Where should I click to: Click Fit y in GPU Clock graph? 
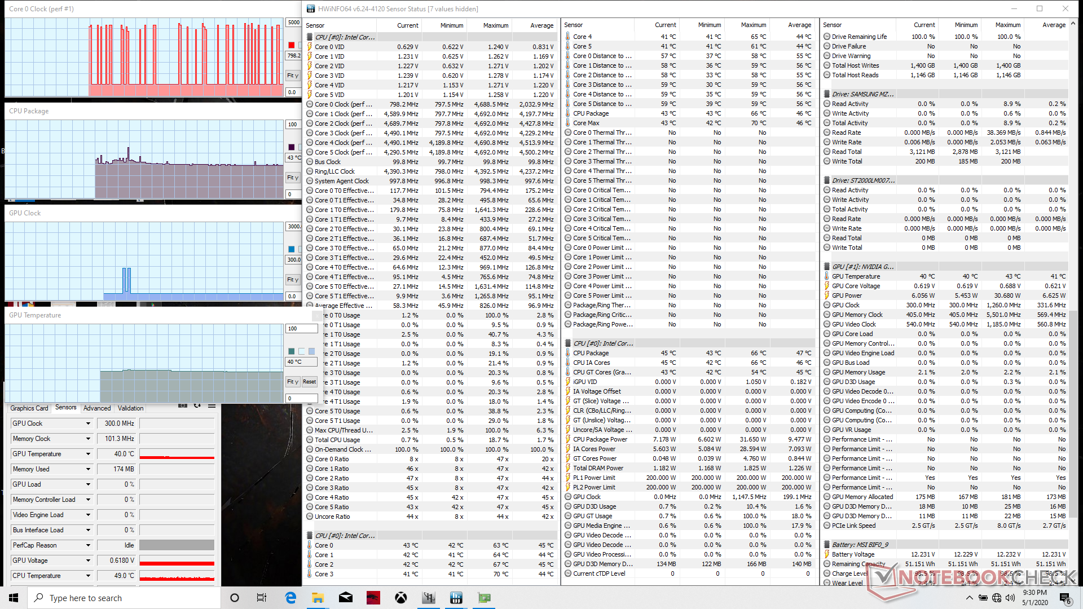[293, 280]
